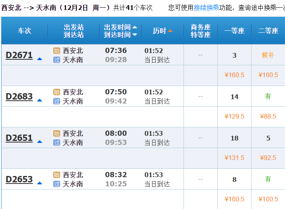The image size is (285, 209).
Task: Expand stop details arrow for D2671
Action: (x=39, y=59)
